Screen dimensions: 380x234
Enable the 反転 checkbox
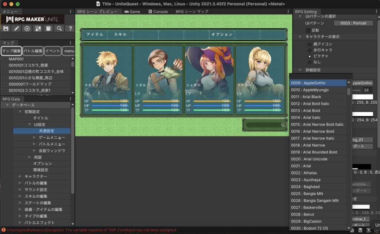point(308,30)
